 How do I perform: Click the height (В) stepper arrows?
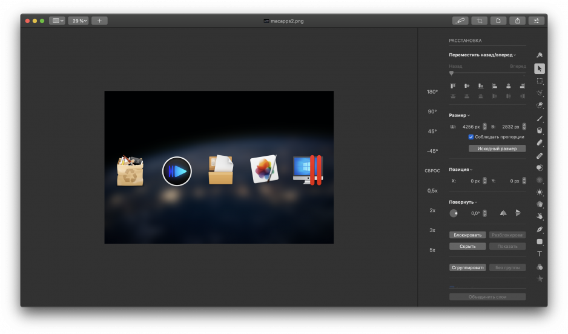point(524,127)
